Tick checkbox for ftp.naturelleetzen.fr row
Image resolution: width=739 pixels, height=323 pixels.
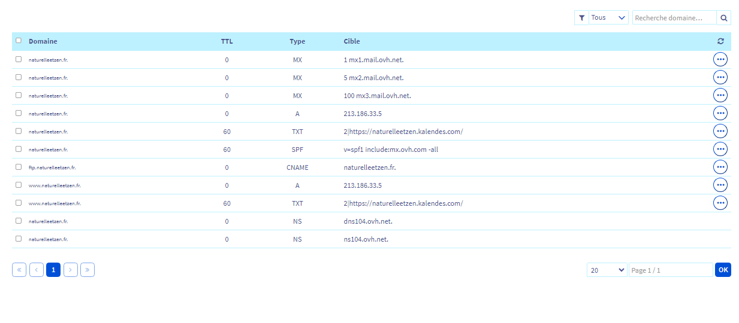pyautogui.click(x=19, y=167)
